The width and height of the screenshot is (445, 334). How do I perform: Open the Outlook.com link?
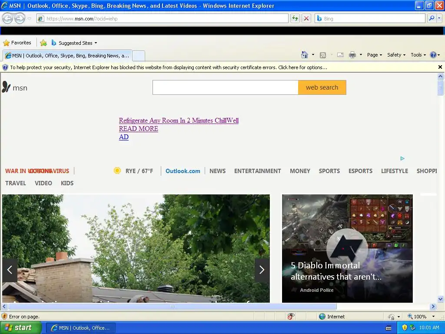pyautogui.click(x=183, y=171)
